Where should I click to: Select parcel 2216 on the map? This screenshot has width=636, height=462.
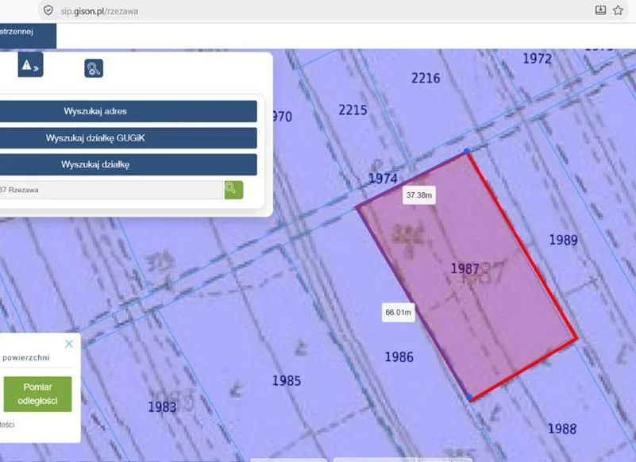tap(426, 78)
